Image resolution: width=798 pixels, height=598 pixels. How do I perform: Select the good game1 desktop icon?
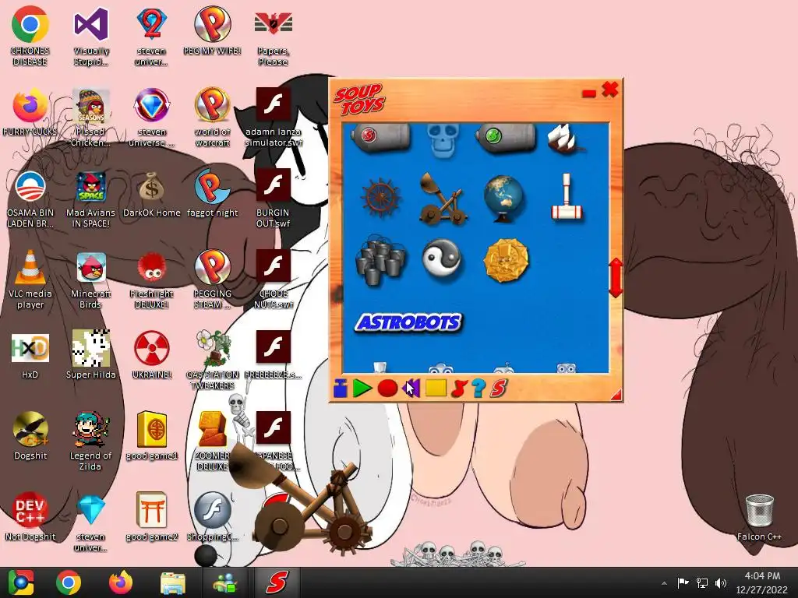(152, 436)
